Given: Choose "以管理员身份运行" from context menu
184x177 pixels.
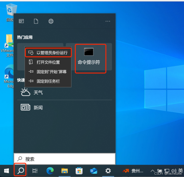Looking at the screenshot, I should [x=48, y=53].
